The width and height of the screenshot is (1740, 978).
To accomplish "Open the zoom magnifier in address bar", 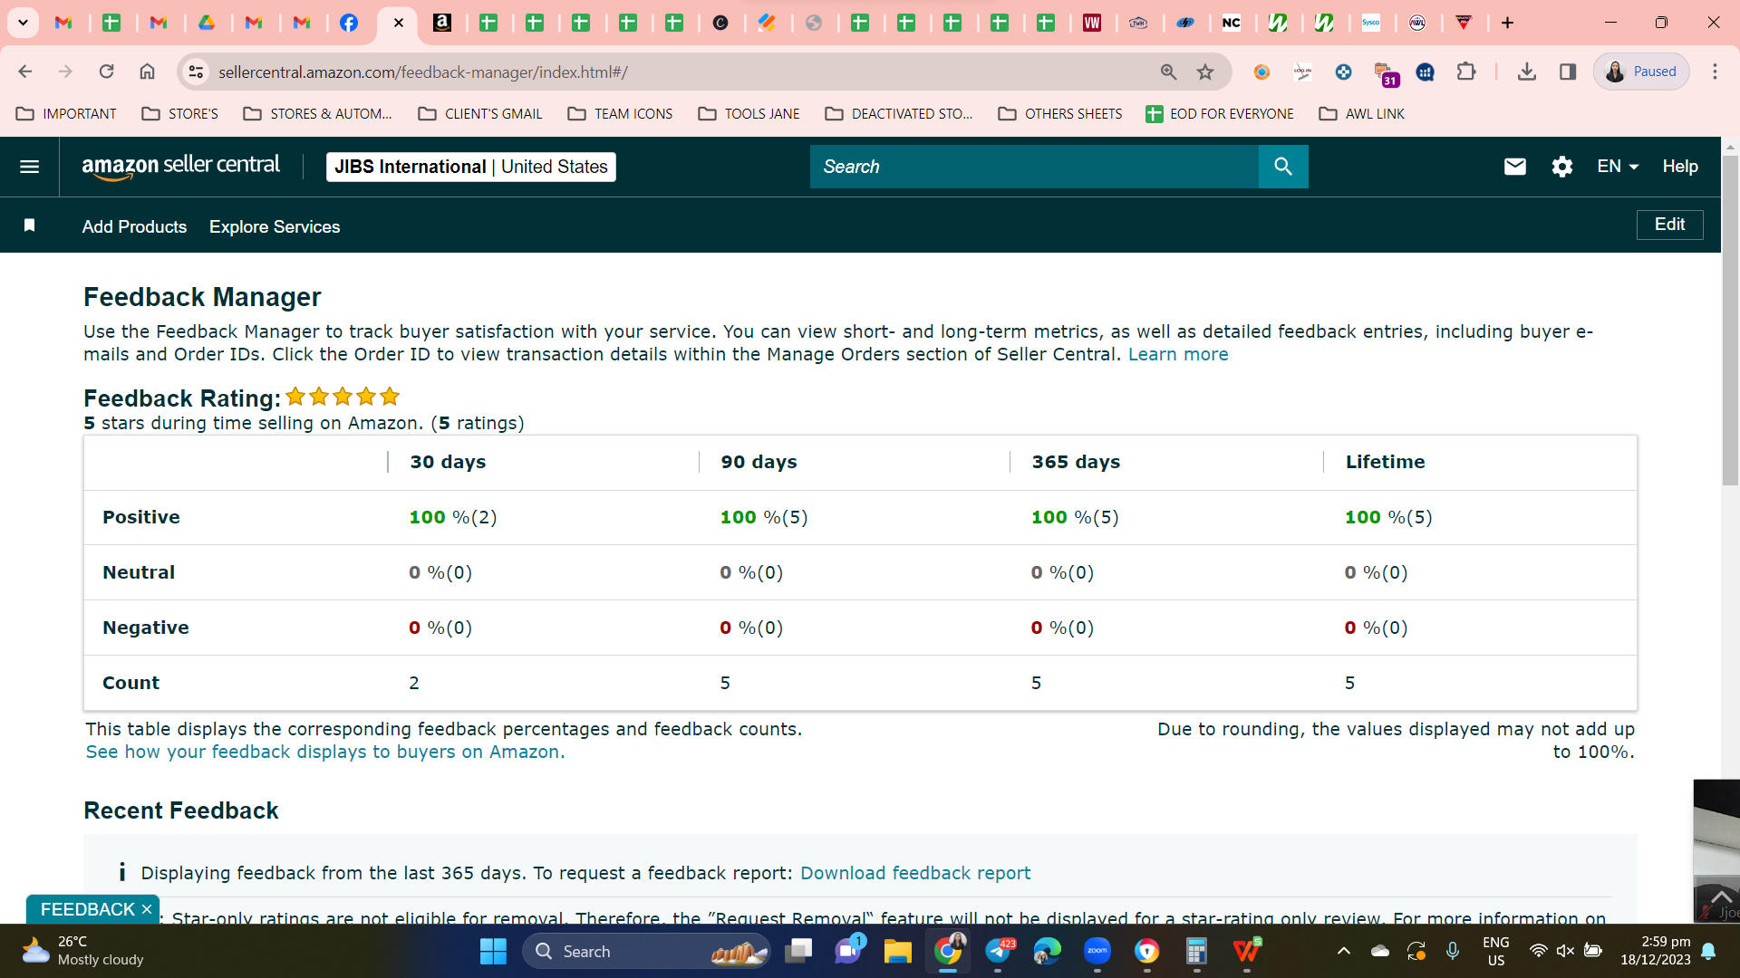I will 1168,72.
